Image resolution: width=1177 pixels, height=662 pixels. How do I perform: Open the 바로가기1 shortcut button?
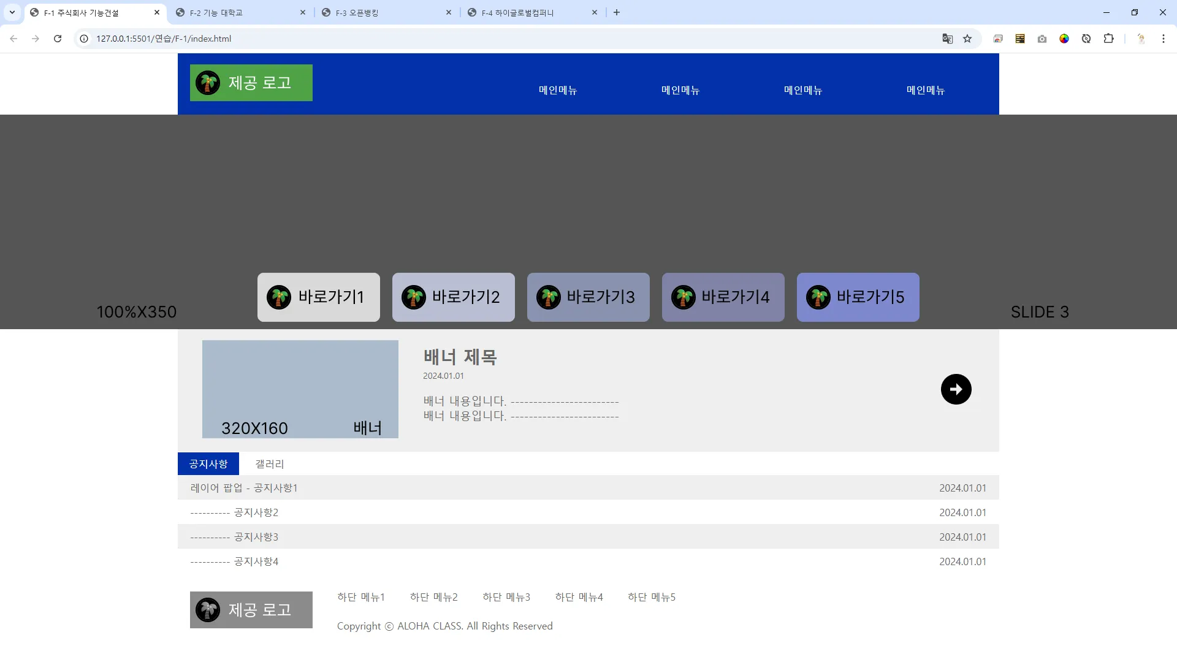point(318,297)
